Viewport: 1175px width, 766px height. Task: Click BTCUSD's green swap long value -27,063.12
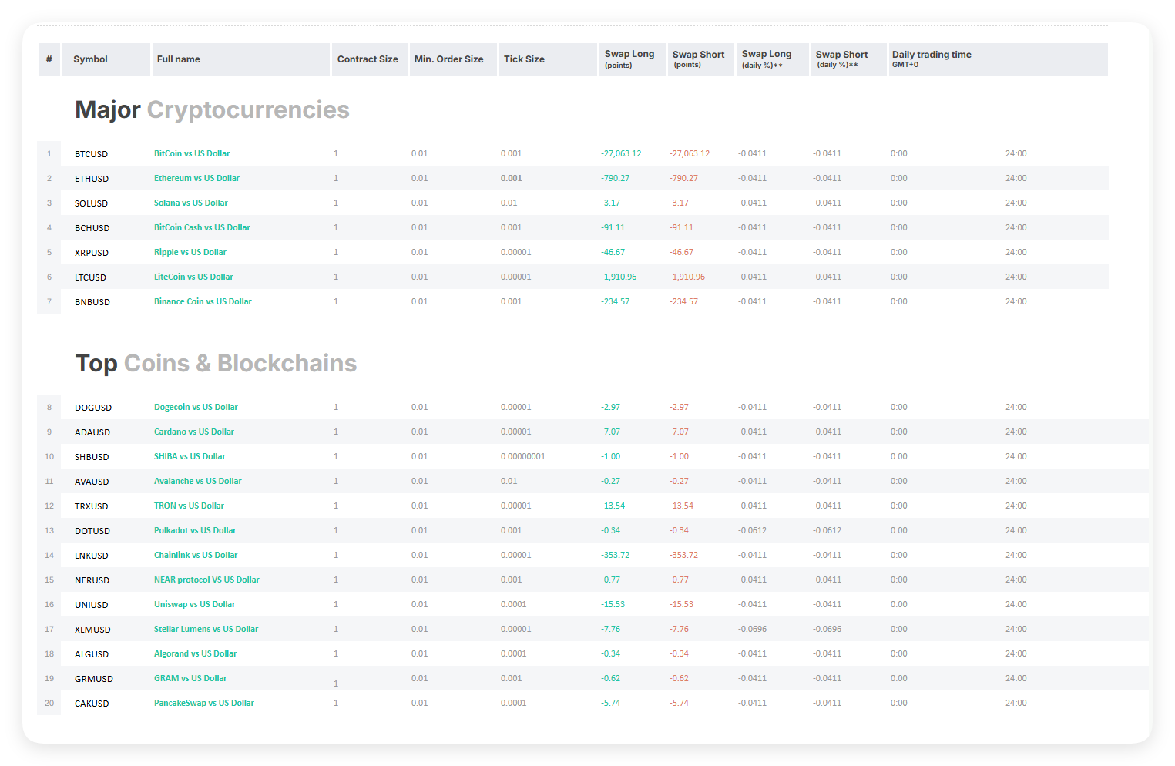621,153
